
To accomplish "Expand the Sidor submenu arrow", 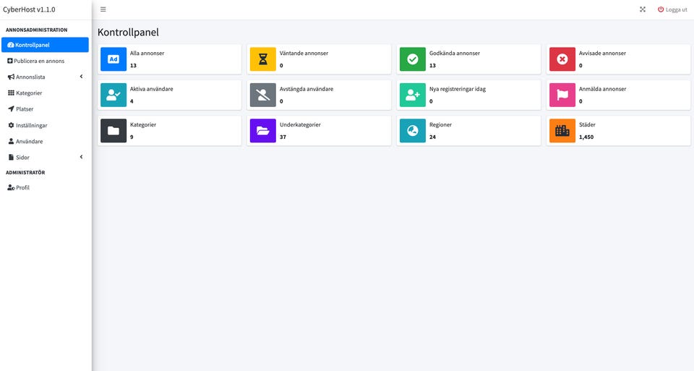I will (x=81, y=157).
